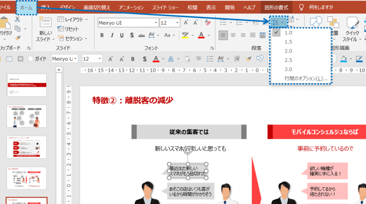Toggle the ribbon align left button
366x204 pixels.
click(x=223, y=35)
